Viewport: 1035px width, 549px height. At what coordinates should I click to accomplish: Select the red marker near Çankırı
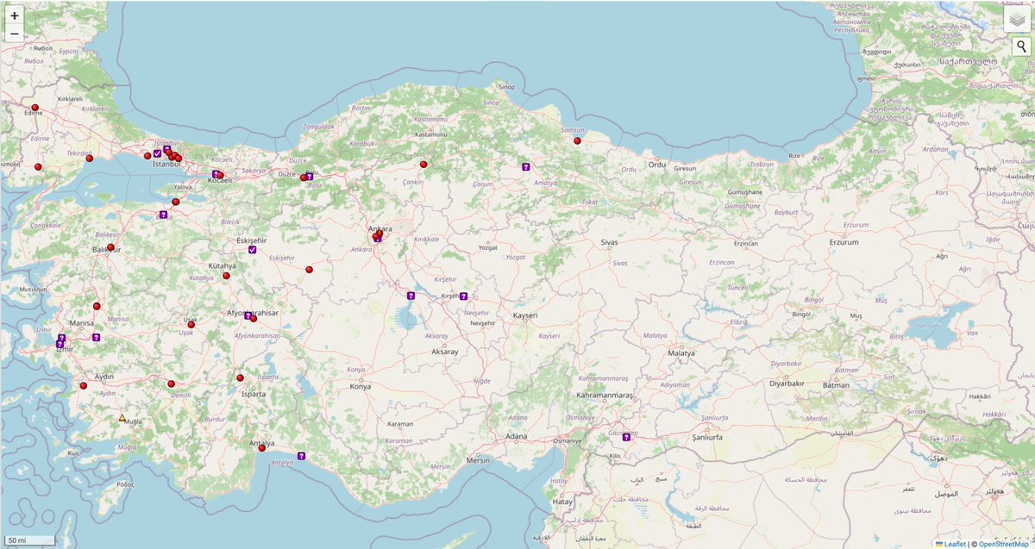[x=423, y=164]
